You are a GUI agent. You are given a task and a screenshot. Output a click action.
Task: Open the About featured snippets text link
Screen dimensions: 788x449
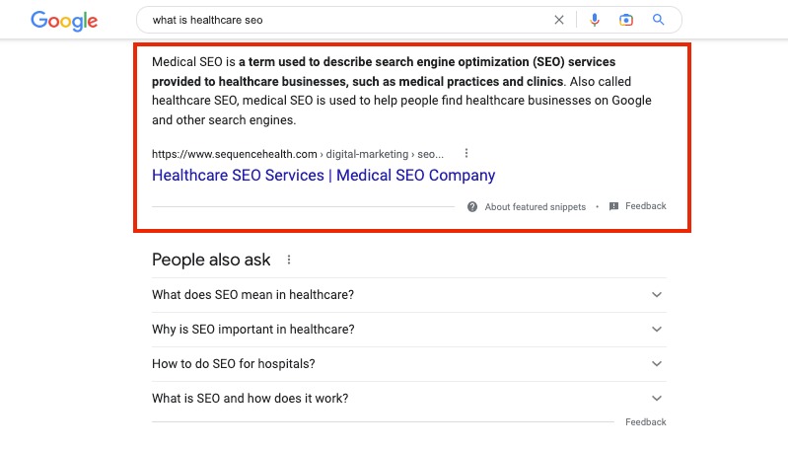click(535, 207)
